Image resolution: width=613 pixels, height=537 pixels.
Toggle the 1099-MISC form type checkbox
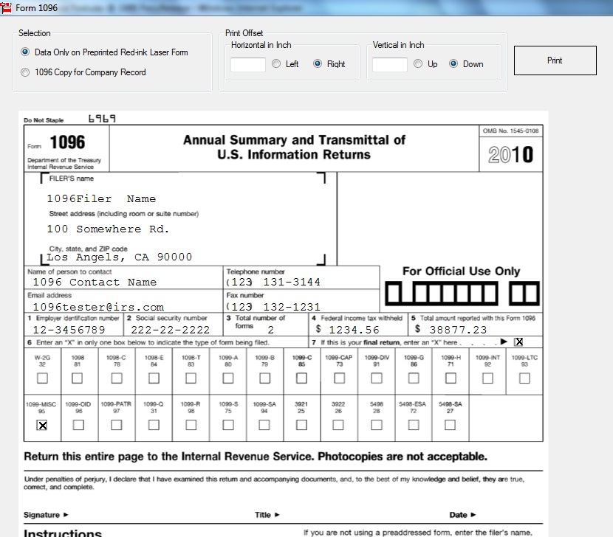[x=42, y=425]
